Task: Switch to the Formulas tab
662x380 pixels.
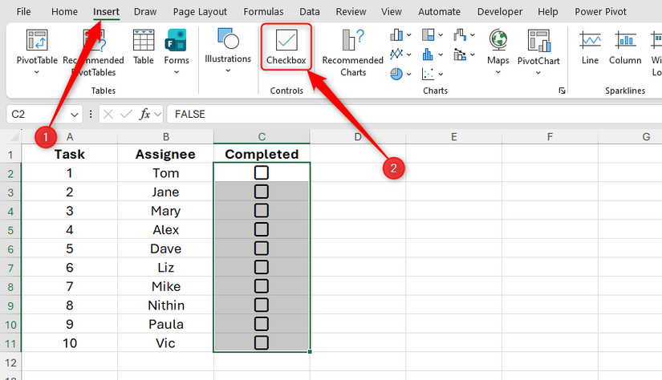Action: 263,12
